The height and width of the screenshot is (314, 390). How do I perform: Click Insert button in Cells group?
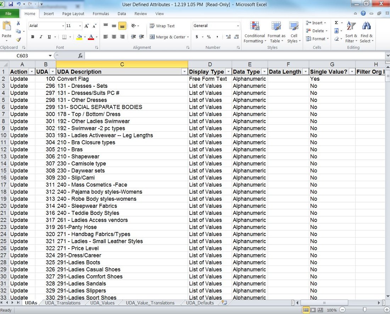[x=316, y=23]
